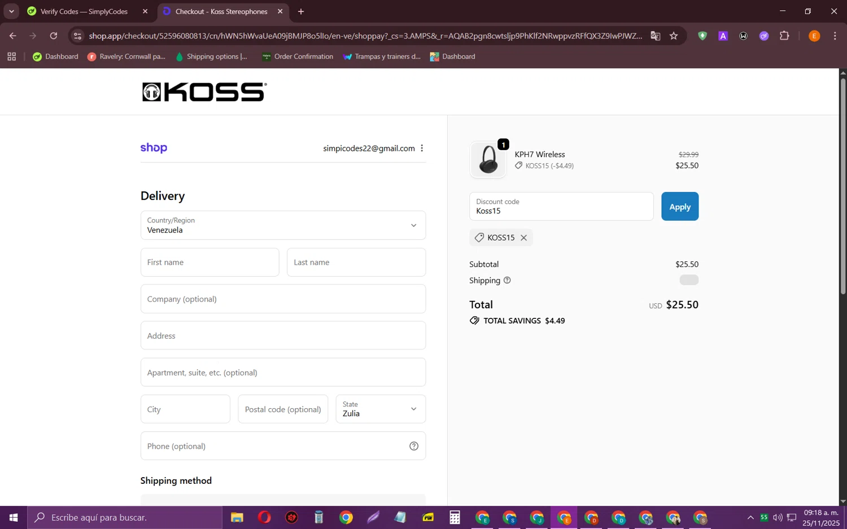847x529 pixels.
Task: Open the Shipping options bookmark
Action: tap(212, 56)
